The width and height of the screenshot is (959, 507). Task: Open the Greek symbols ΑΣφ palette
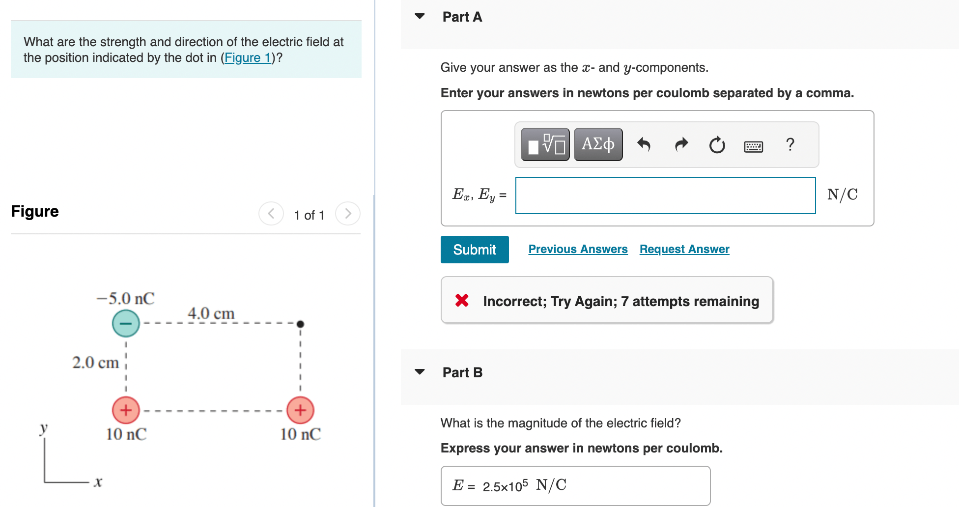coord(597,144)
